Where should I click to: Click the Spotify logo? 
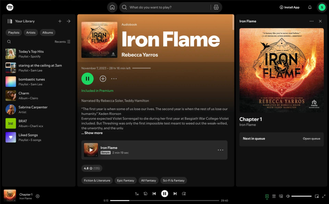coord(10,7)
